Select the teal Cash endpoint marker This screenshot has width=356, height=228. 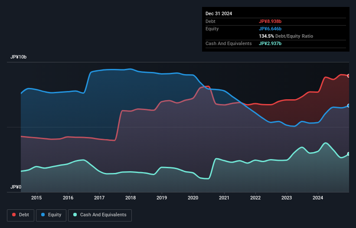[x=349, y=154]
